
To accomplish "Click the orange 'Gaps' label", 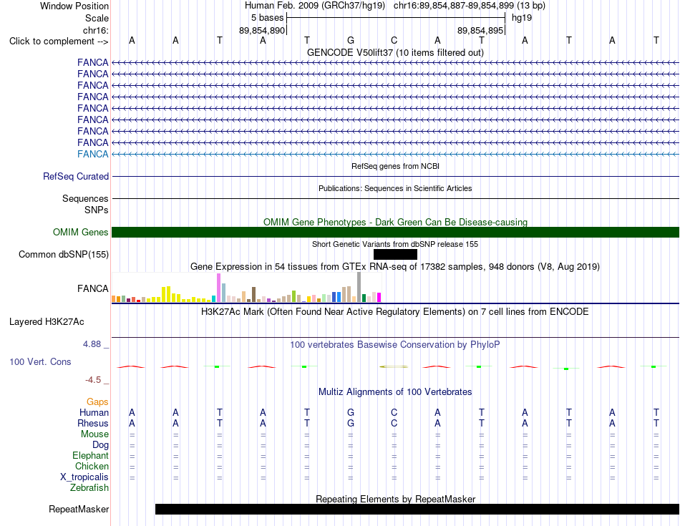I will [x=97, y=402].
